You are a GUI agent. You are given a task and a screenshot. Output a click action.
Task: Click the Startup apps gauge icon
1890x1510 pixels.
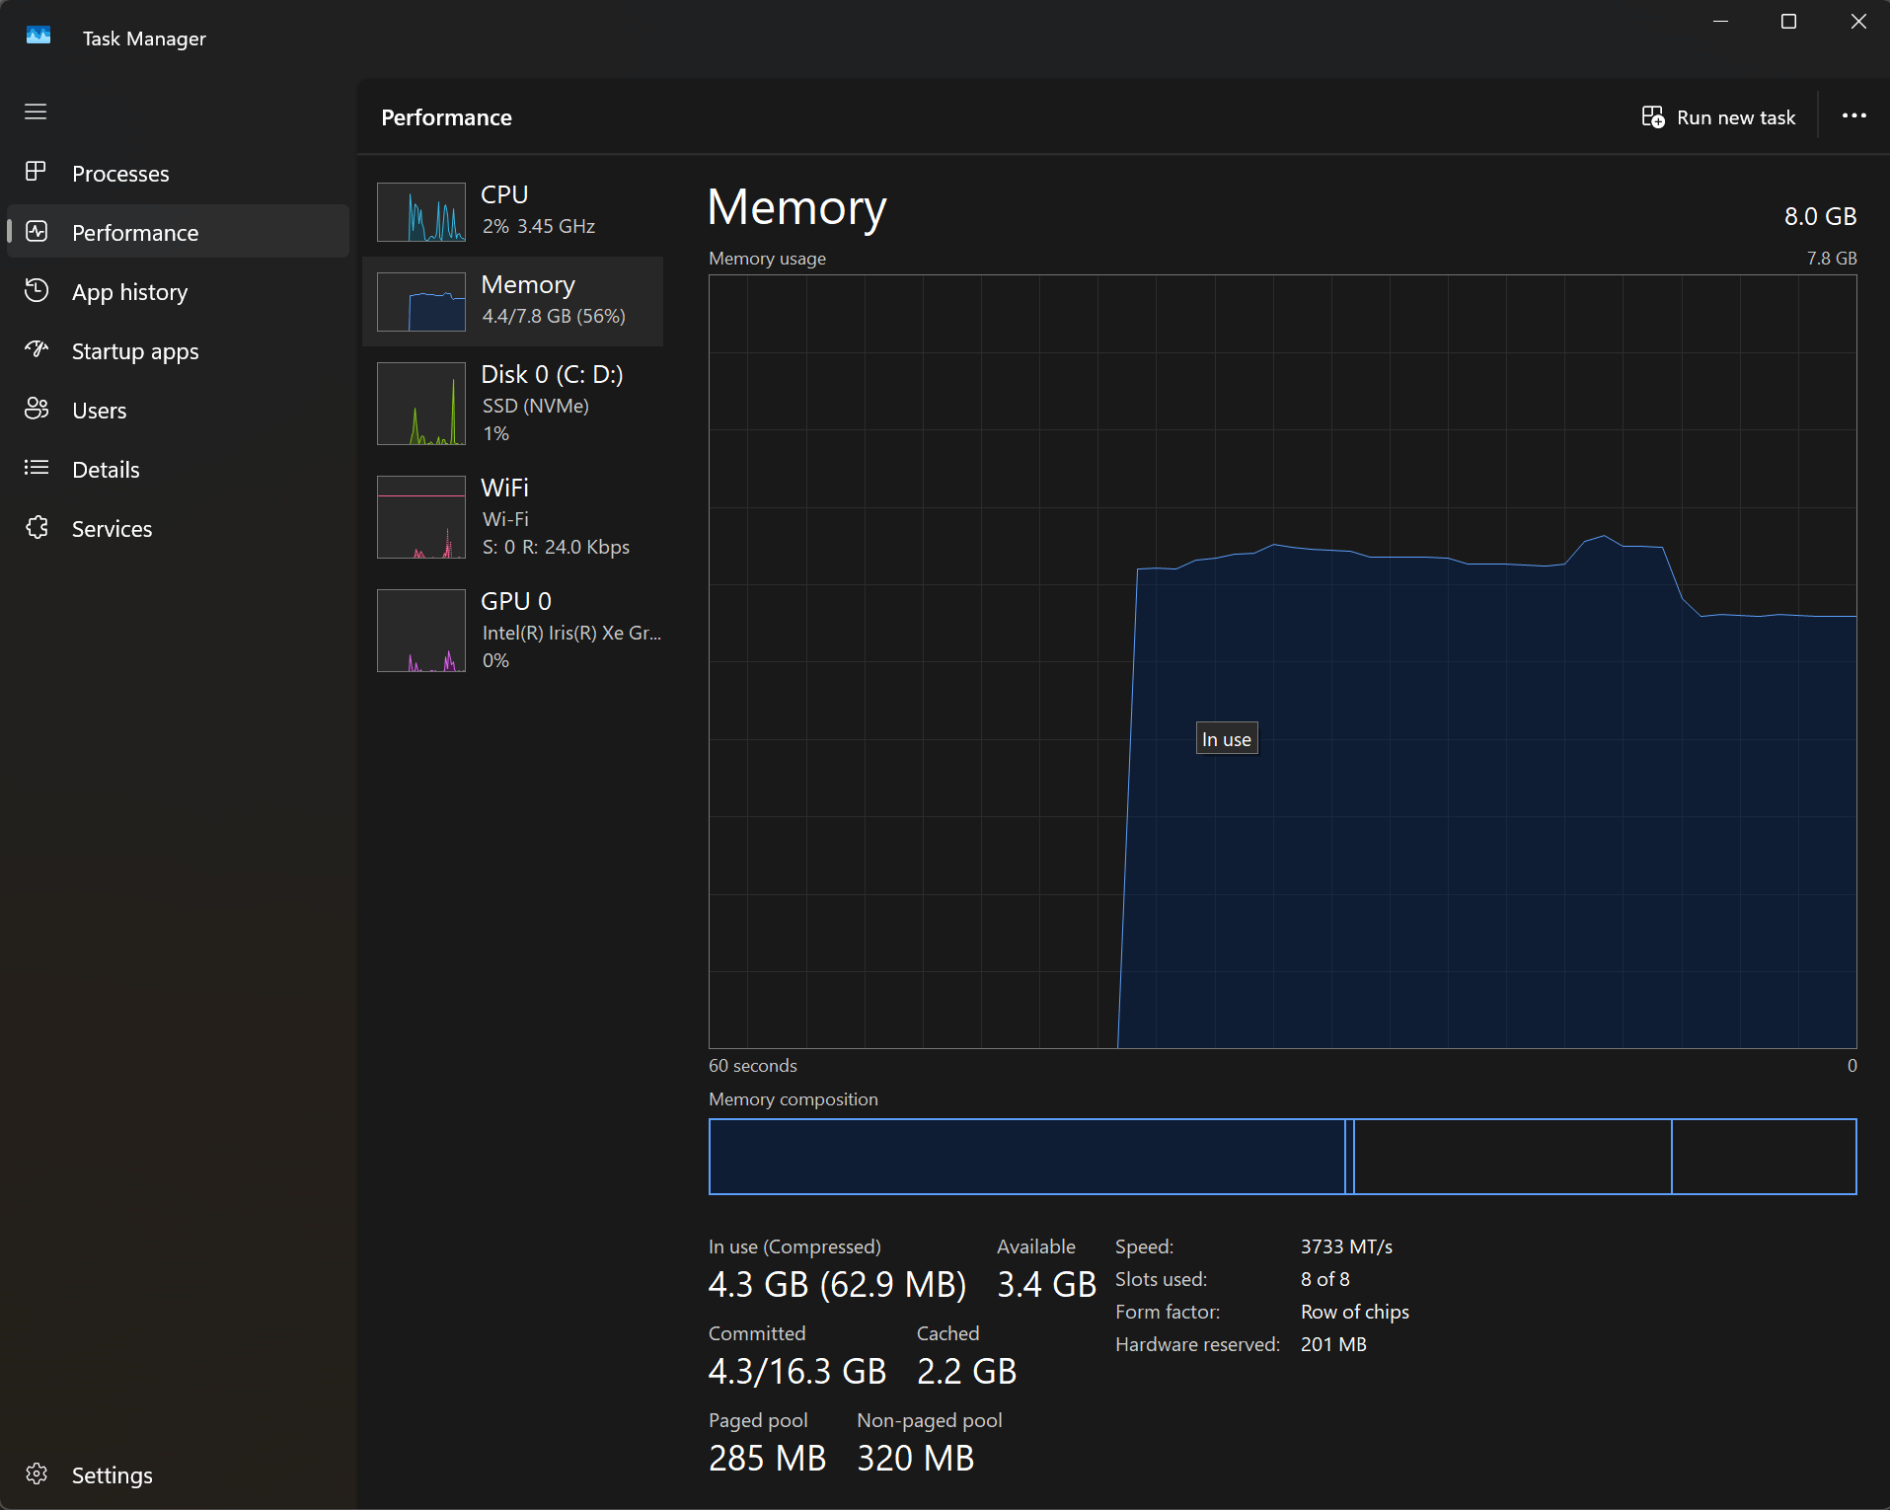[x=37, y=349]
